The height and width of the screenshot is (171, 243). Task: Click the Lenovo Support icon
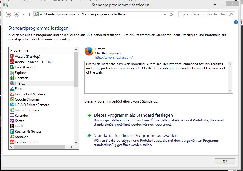click(12, 142)
